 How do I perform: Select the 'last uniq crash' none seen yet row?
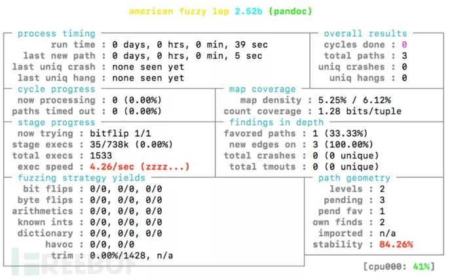pyautogui.click(x=98, y=67)
